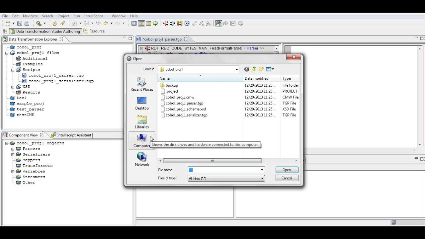Screen dimensions: 425x239
Task: Select Transformers in Component View
Action: [38, 166]
